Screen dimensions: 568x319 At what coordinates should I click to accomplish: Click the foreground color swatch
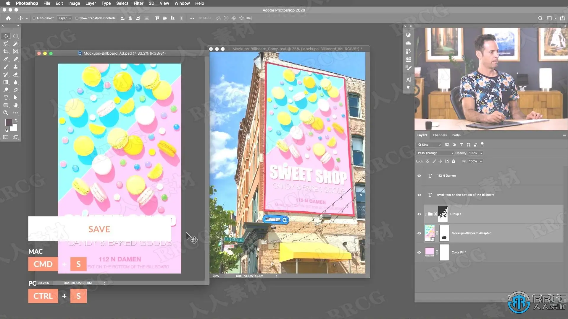(x=9, y=123)
